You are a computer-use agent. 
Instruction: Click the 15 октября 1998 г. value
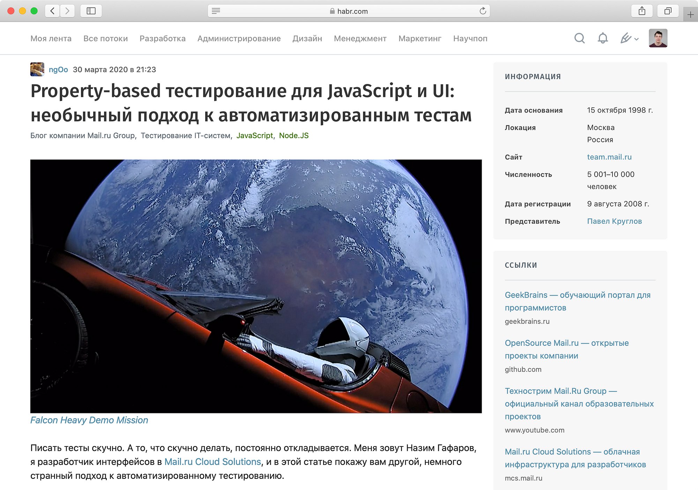coord(620,110)
